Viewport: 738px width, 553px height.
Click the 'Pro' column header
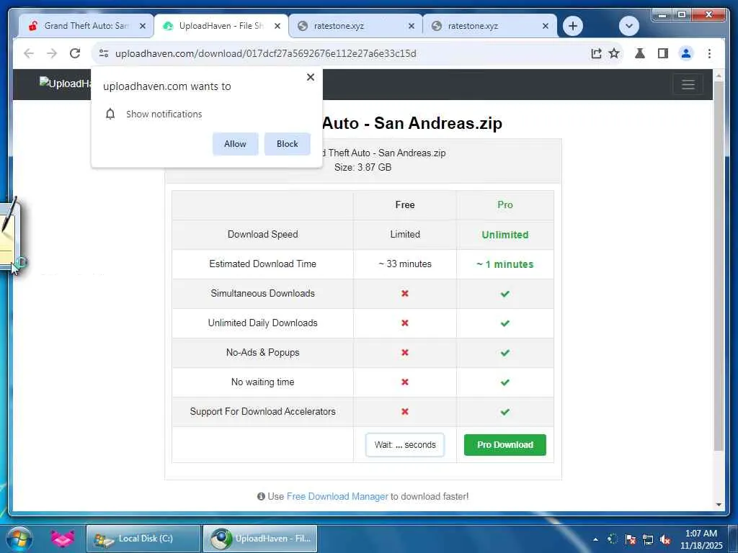(x=505, y=205)
